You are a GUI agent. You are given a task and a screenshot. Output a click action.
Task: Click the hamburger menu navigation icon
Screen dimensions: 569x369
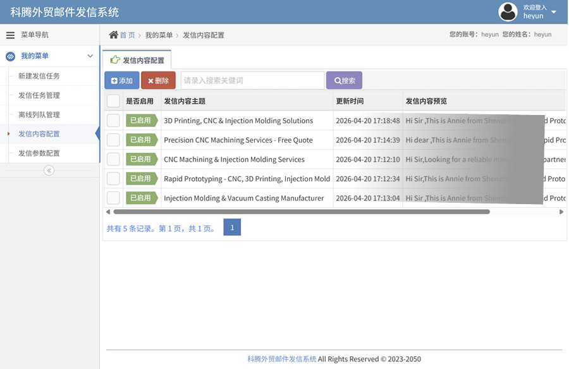click(x=10, y=35)
